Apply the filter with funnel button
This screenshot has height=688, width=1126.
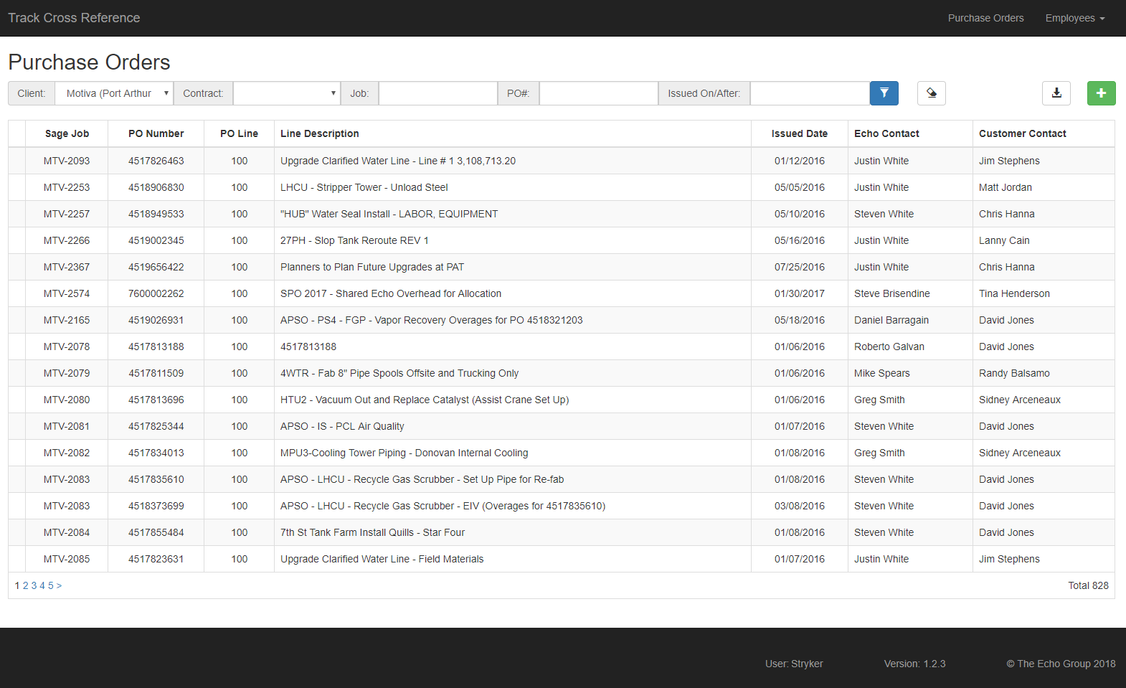point(884,93)
